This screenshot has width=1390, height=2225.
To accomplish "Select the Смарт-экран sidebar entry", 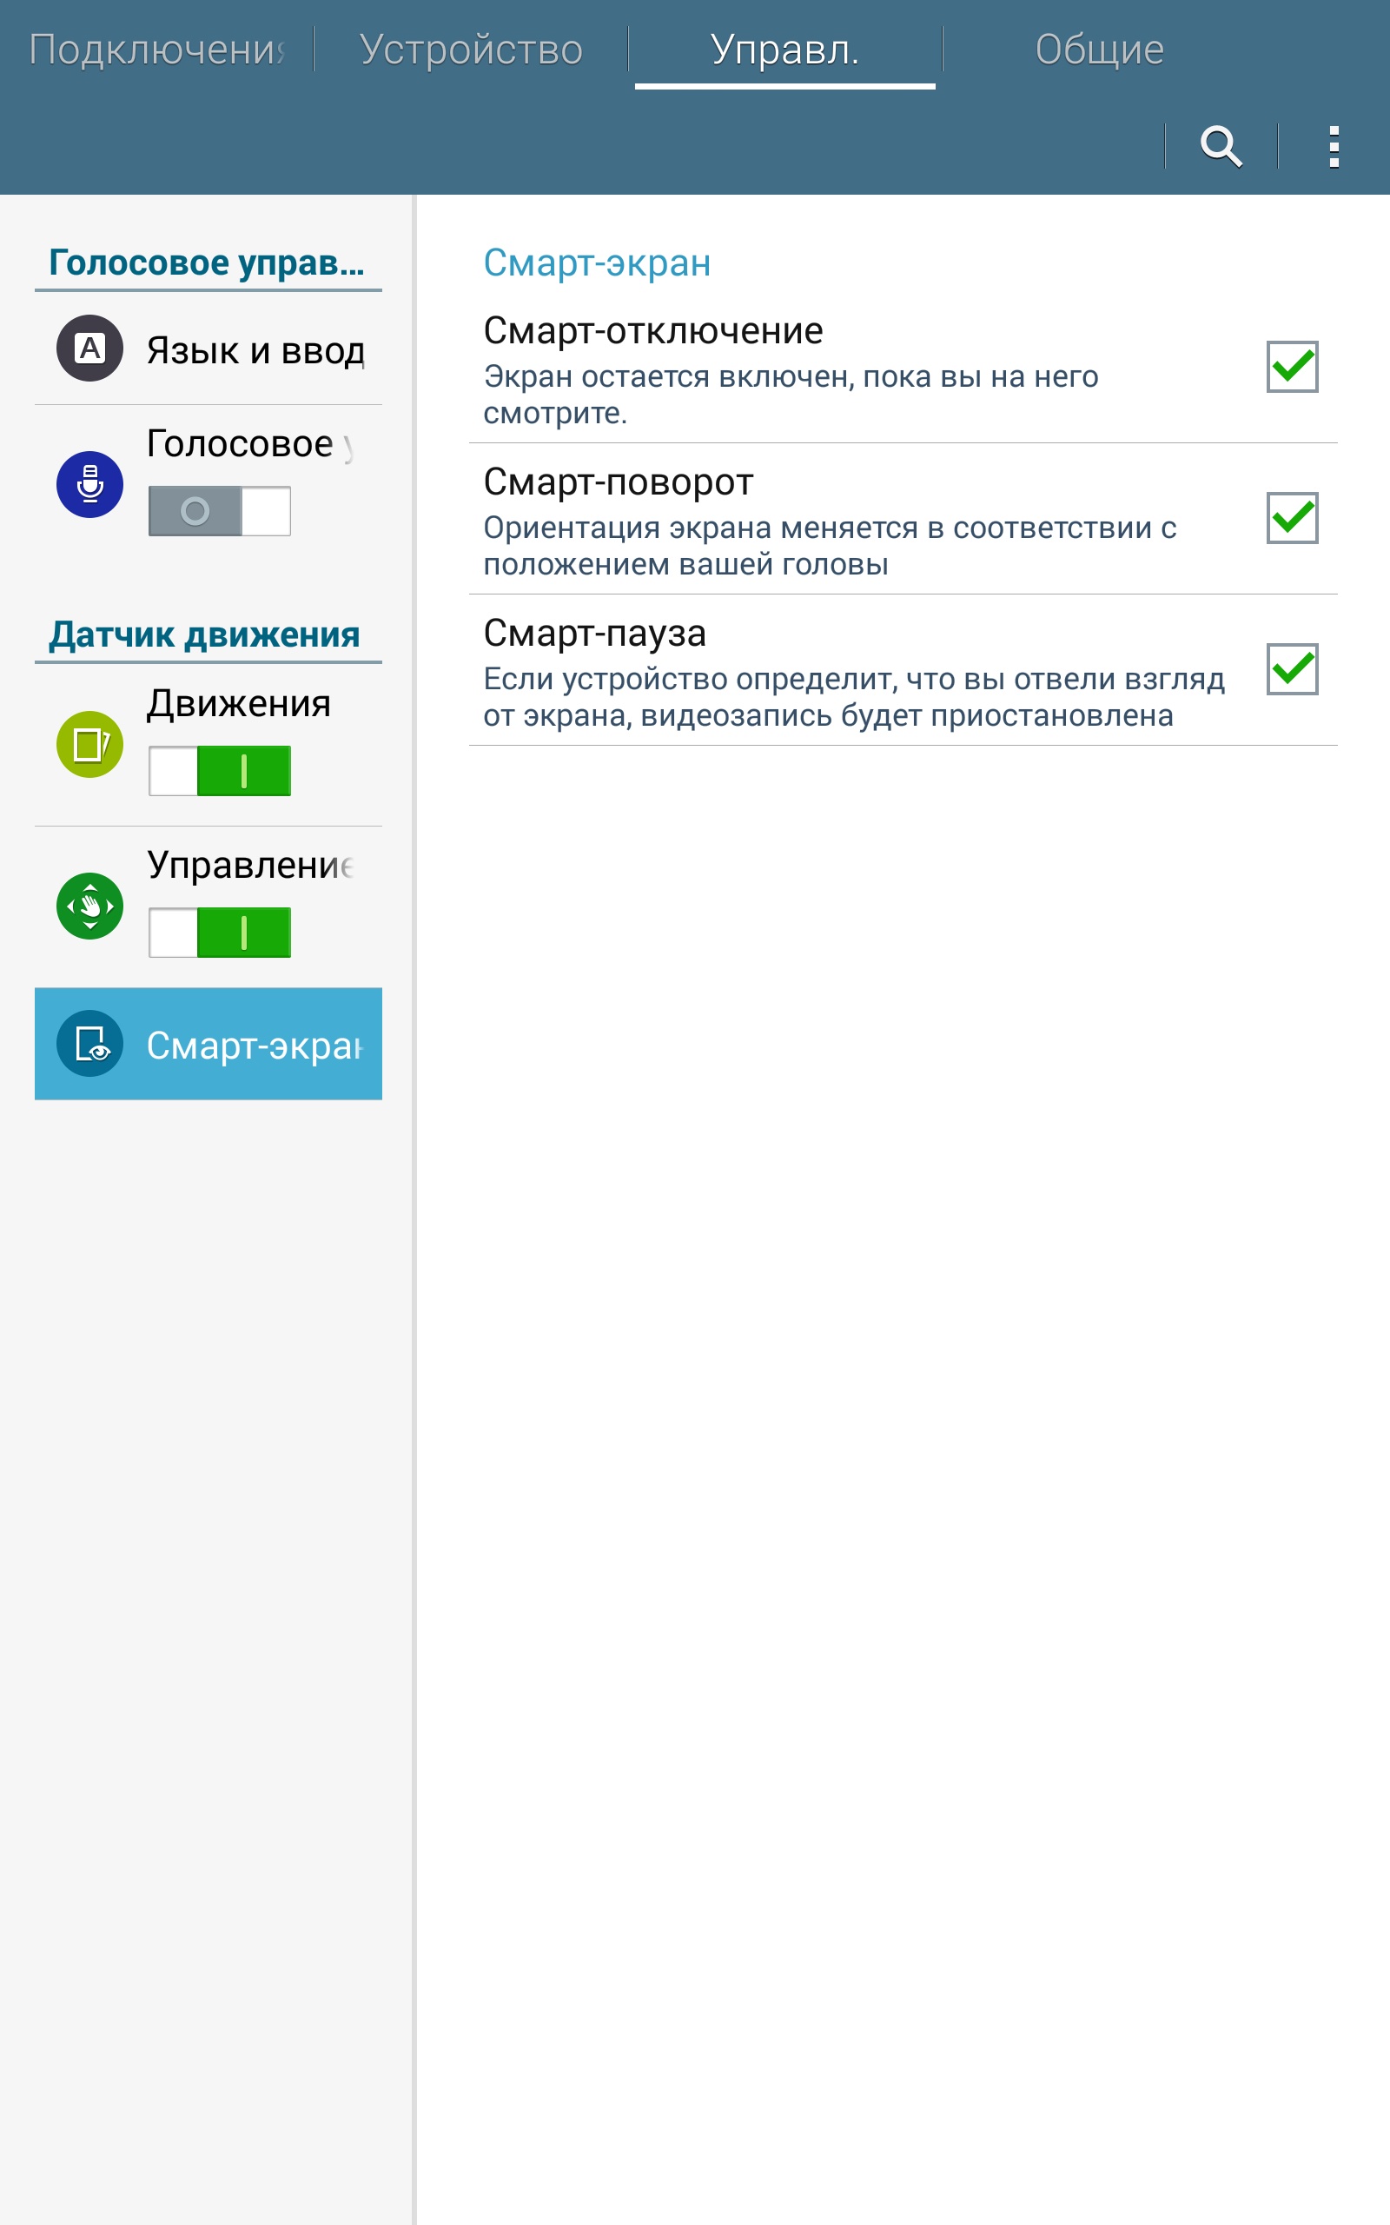I will coord(208,1044).
